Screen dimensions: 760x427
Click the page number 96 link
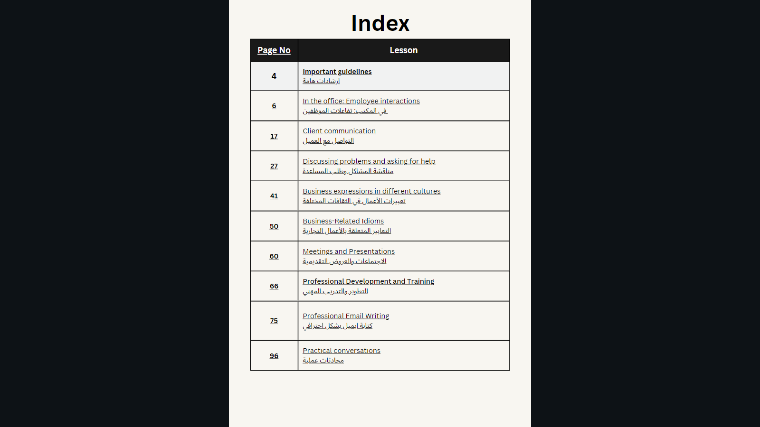[274, 356]
